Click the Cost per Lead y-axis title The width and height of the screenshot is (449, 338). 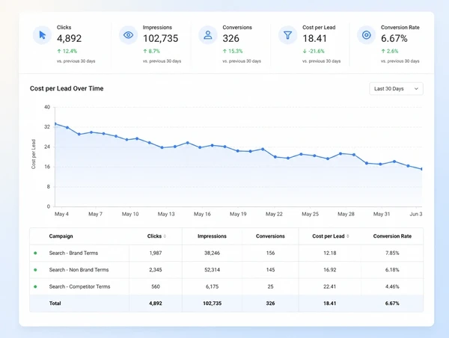[34, 154]
